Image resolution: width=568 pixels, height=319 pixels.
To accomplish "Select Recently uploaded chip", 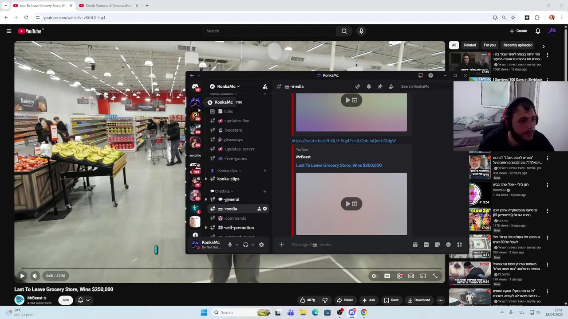I will [x=518, y=45].
